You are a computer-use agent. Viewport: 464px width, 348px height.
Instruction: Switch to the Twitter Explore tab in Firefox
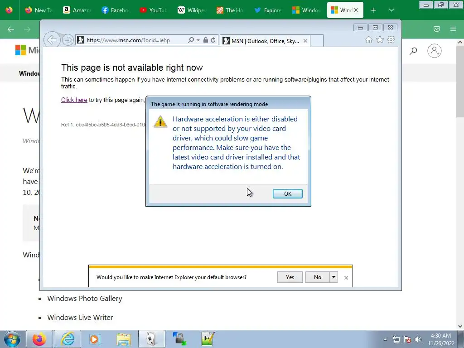pos(268,10)
